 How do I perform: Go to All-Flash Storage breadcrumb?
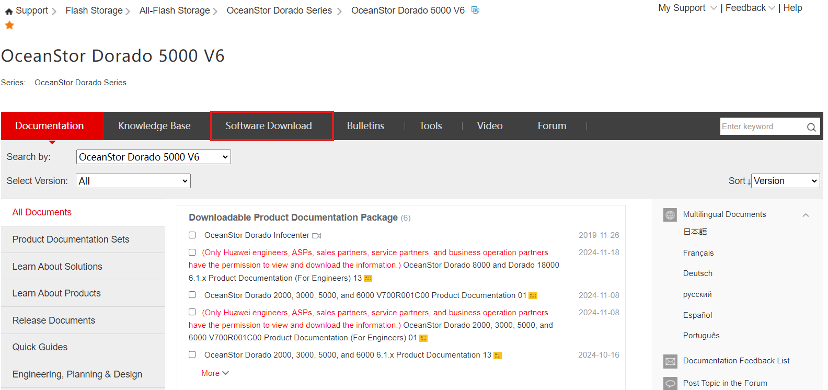point(175,10)
